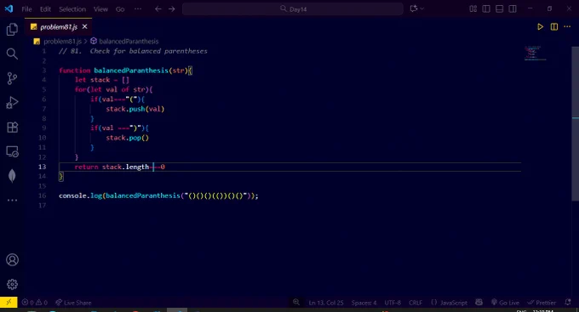Click line number 13 in gutter
Image resolution: width=579 pixels, height=312 pixels.
click(43, 167)
